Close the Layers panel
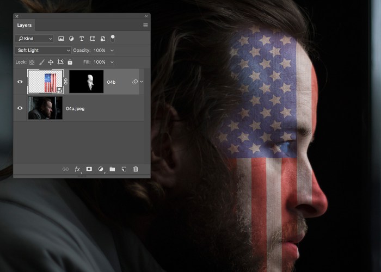 pyautogui.click(x=17, y=16)
